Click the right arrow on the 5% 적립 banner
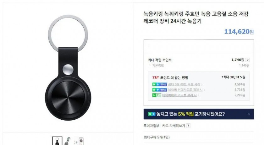 (x=249, y=114)
